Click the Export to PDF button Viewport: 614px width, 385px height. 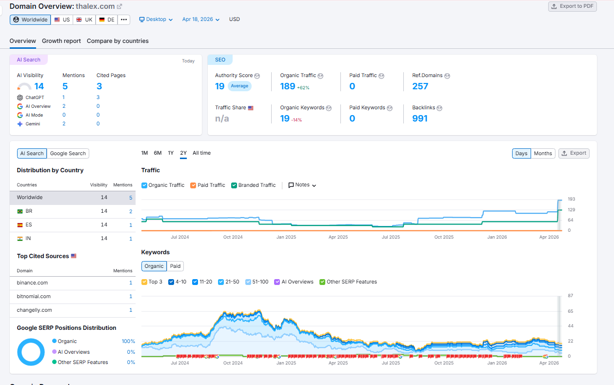pos(573,6)
